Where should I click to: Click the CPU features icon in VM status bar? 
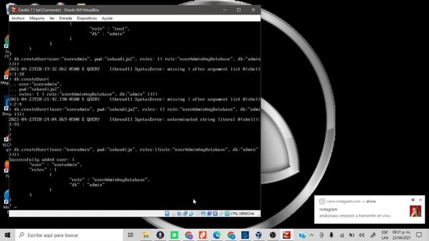215,214
